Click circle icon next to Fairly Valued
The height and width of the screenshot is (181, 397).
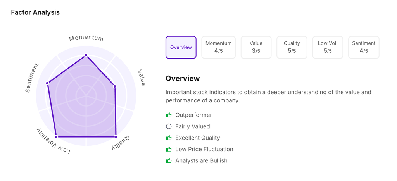tap(169, 126)
